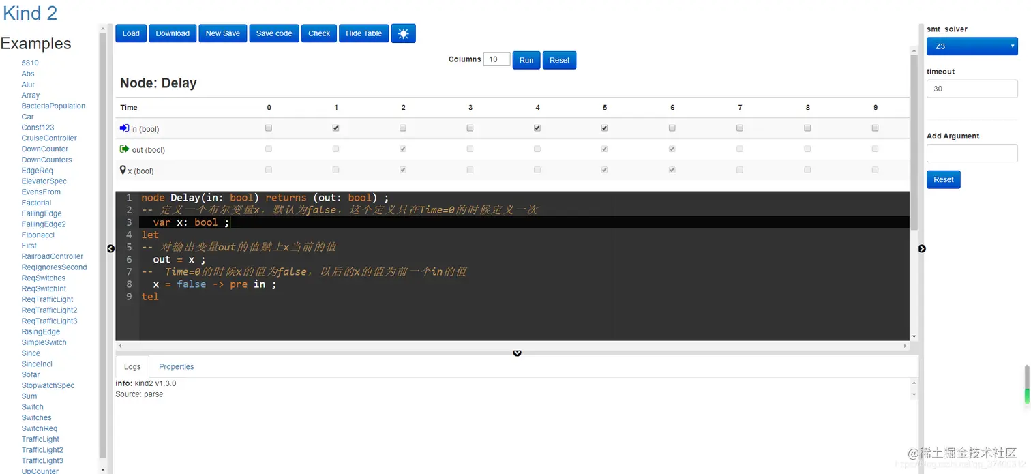This screenshot has height=474, width=1031.
Task: Check the in (bool) box at time 7
Action: click(740, 128)
